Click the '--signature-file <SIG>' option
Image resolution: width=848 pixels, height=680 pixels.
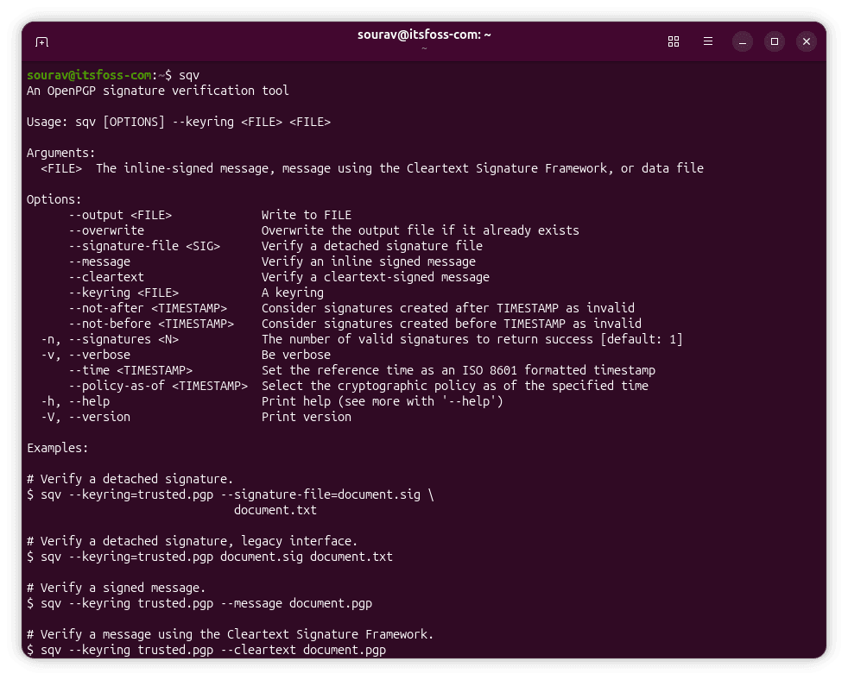tap(144, 247)
